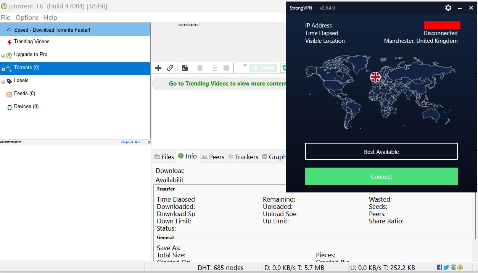This screenshot has height=273, width=478.
Task: Expand the Torrents tree node
Action: click(x=3, y=69)
